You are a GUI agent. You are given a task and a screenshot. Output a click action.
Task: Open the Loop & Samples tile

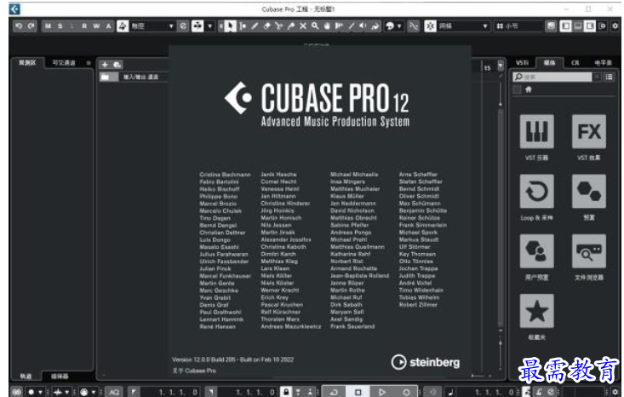[536, 191]
